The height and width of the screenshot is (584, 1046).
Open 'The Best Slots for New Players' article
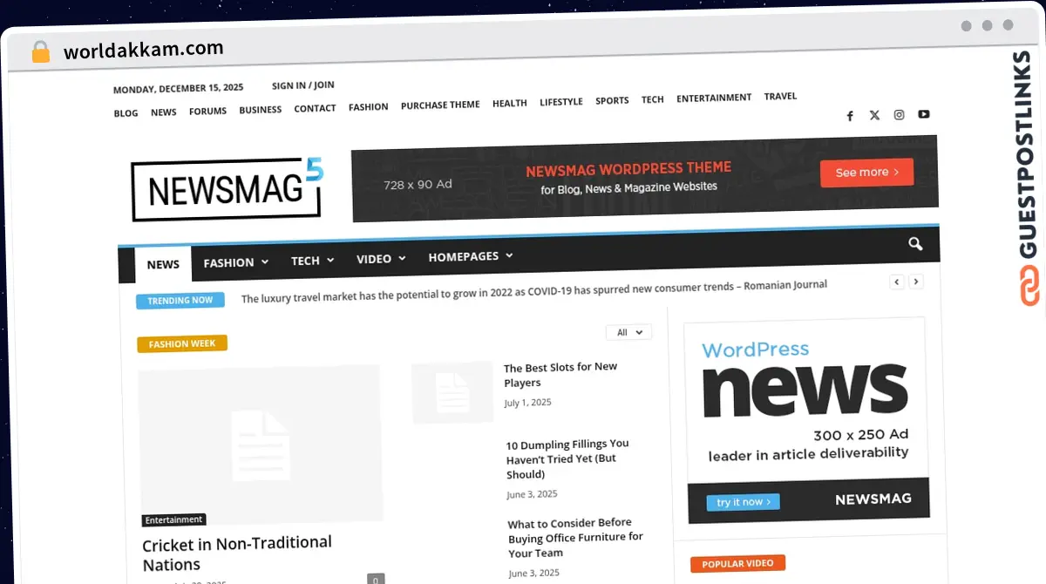click(x=560, y=375)
